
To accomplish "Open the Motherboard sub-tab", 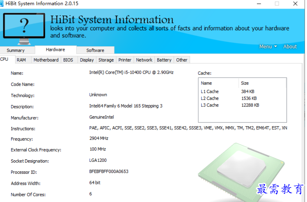I will click(x=46, y=60).
